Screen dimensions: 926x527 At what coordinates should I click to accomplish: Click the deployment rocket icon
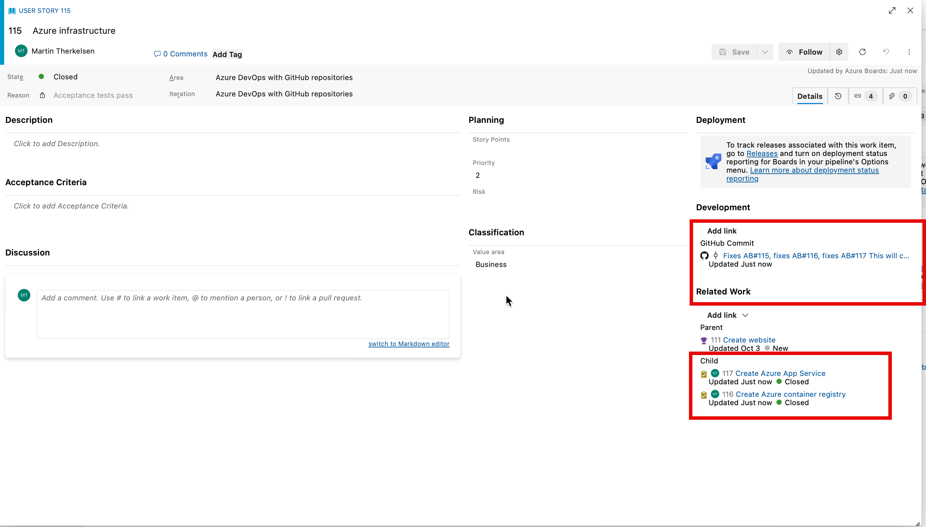pos(713,162)
